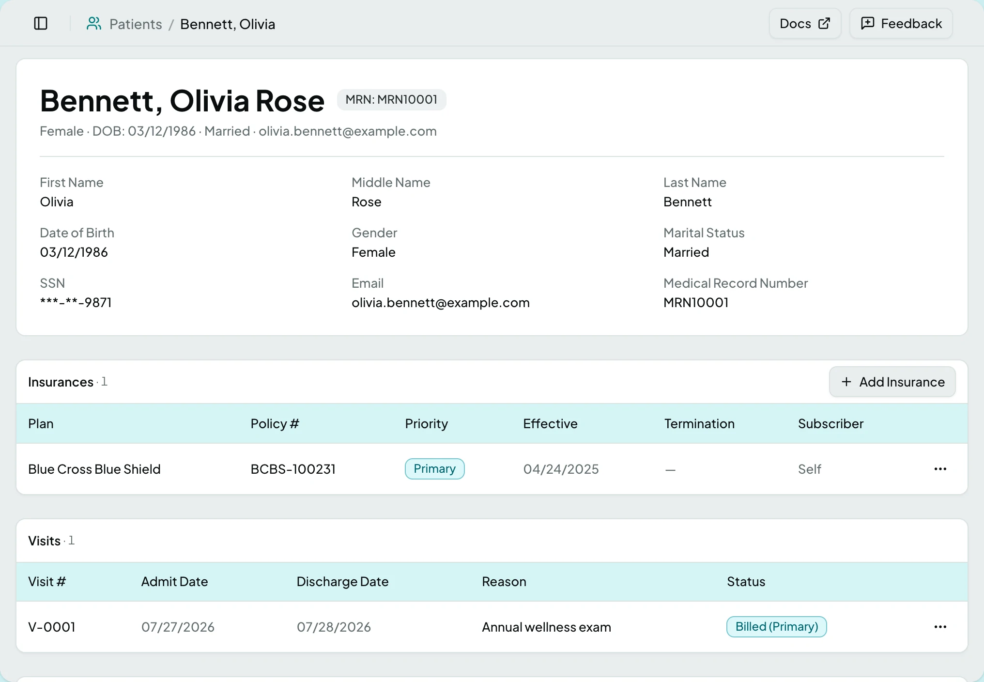Click the Reason column header

504,581
